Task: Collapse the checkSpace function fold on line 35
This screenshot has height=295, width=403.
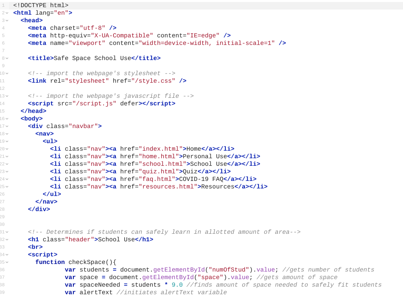Action: 7,262
